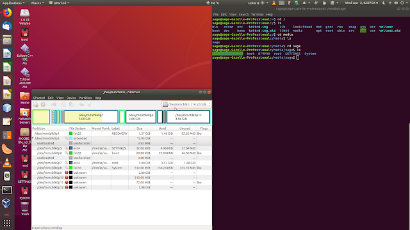Launch LibreOffice Writer from the dock
Image resolution: width=410 pixels, height=230 pixels.
pos(7,54)
